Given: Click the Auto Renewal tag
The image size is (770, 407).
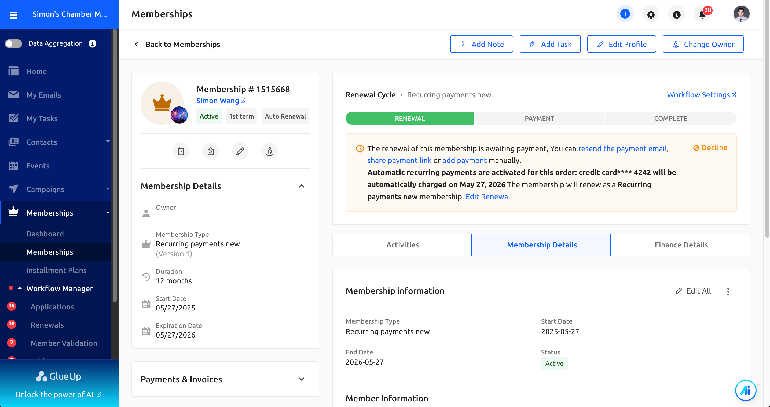Looking at the screenshot, I should tap(285, 116).
